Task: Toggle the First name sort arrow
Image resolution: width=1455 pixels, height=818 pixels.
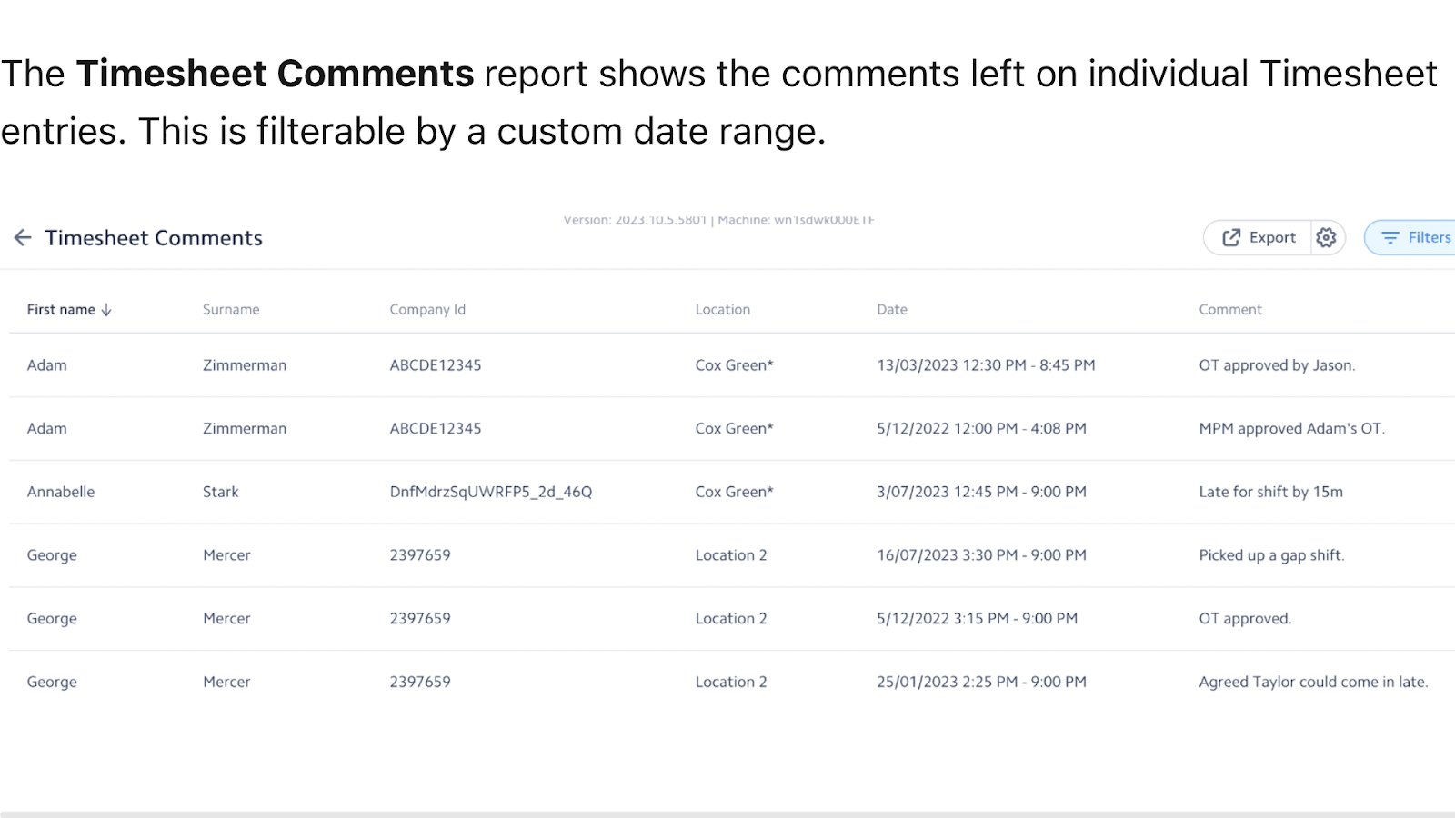Action: coord(106,310)
